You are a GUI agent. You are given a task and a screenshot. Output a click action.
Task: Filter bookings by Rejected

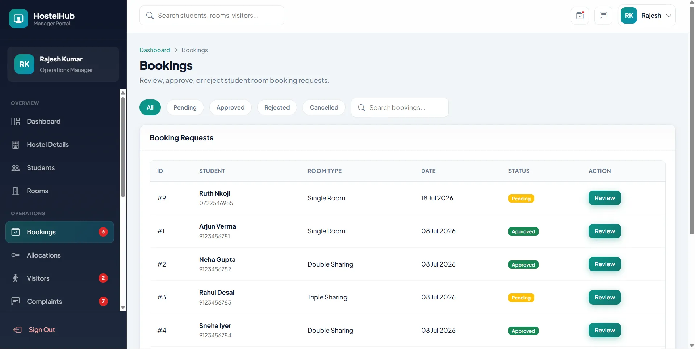pos(277,107)
